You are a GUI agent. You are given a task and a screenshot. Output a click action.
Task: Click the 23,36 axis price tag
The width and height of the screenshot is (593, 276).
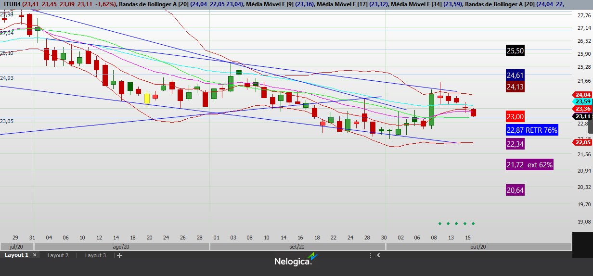coord(582,109)
